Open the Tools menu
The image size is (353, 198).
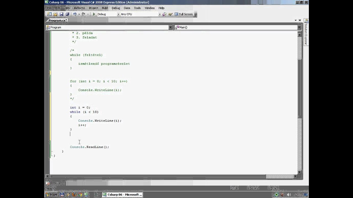[x=137, y=8]
